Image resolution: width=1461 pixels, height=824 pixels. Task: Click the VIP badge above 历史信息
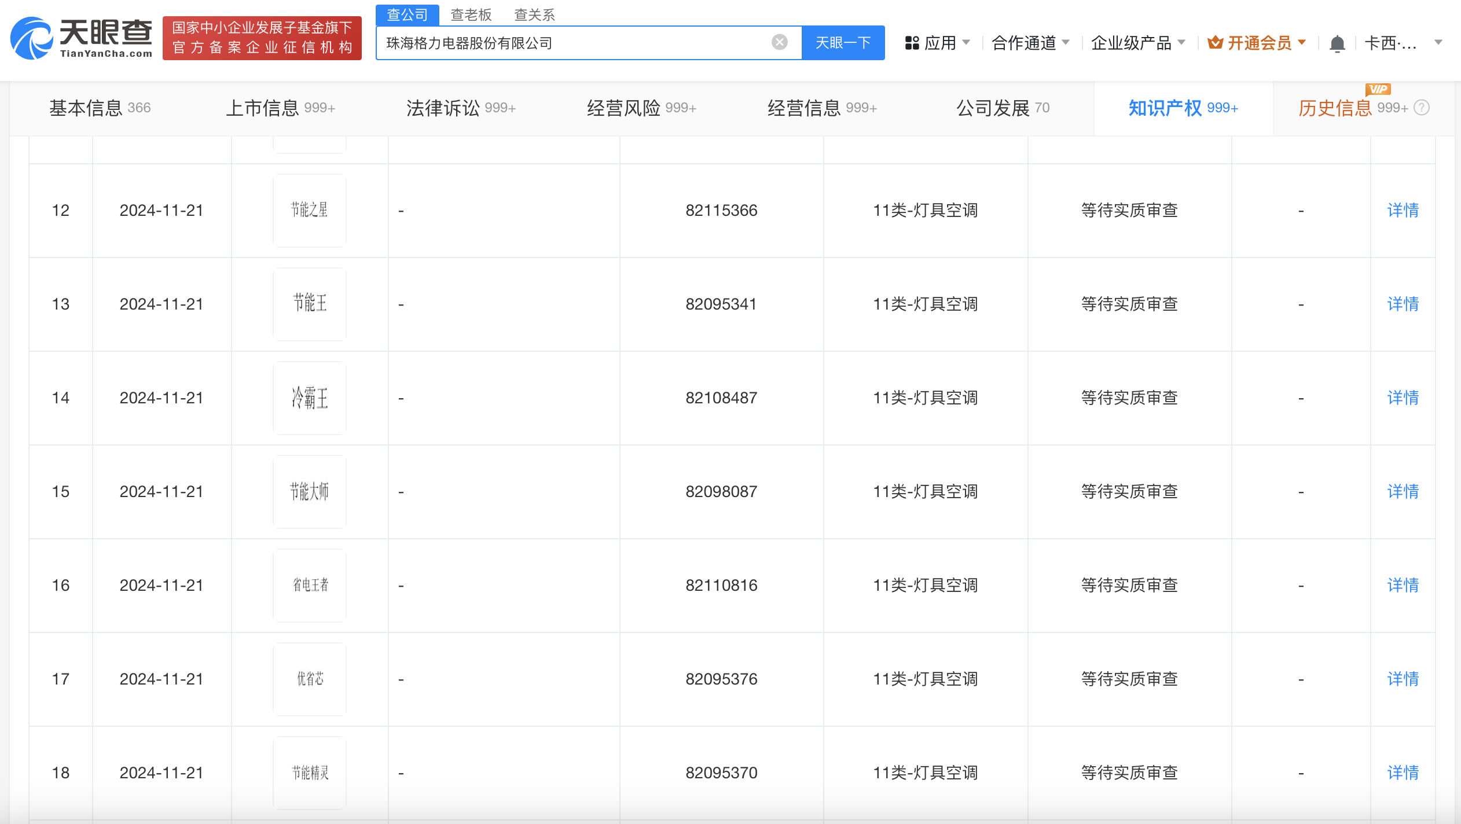coord(1379,89)
